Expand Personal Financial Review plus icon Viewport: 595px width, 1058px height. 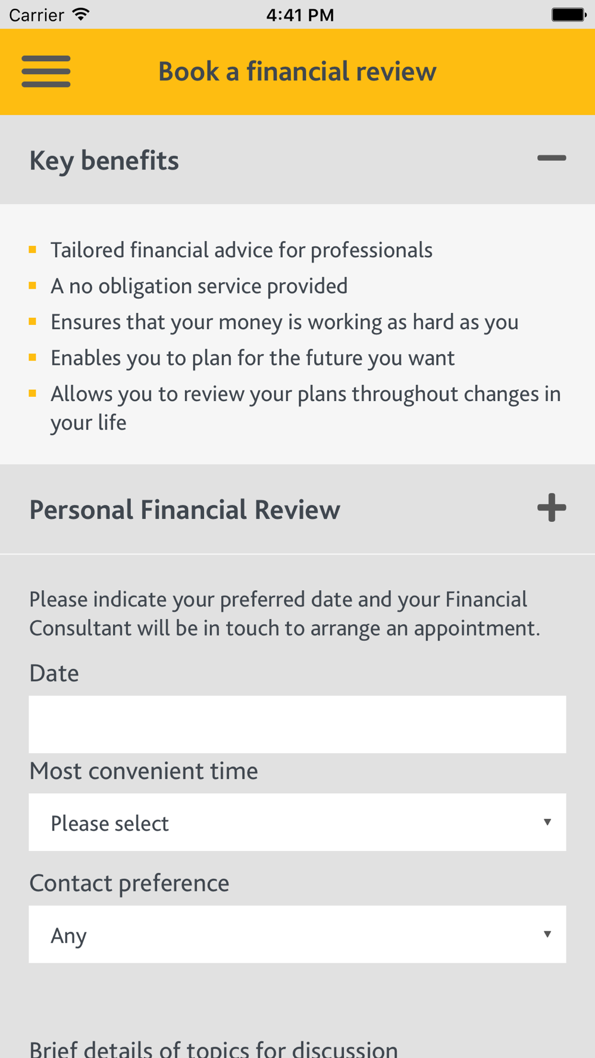[x=552, y=508]
